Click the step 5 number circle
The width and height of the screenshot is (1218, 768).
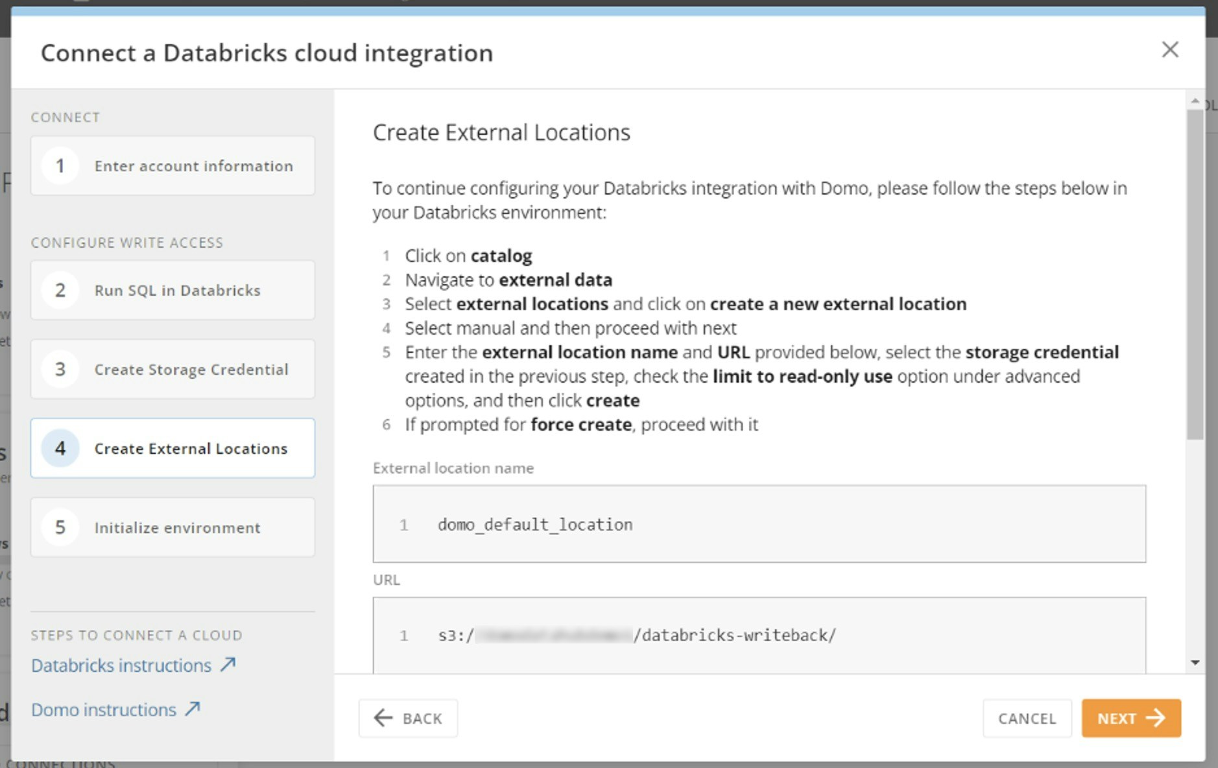pos(60,527)
